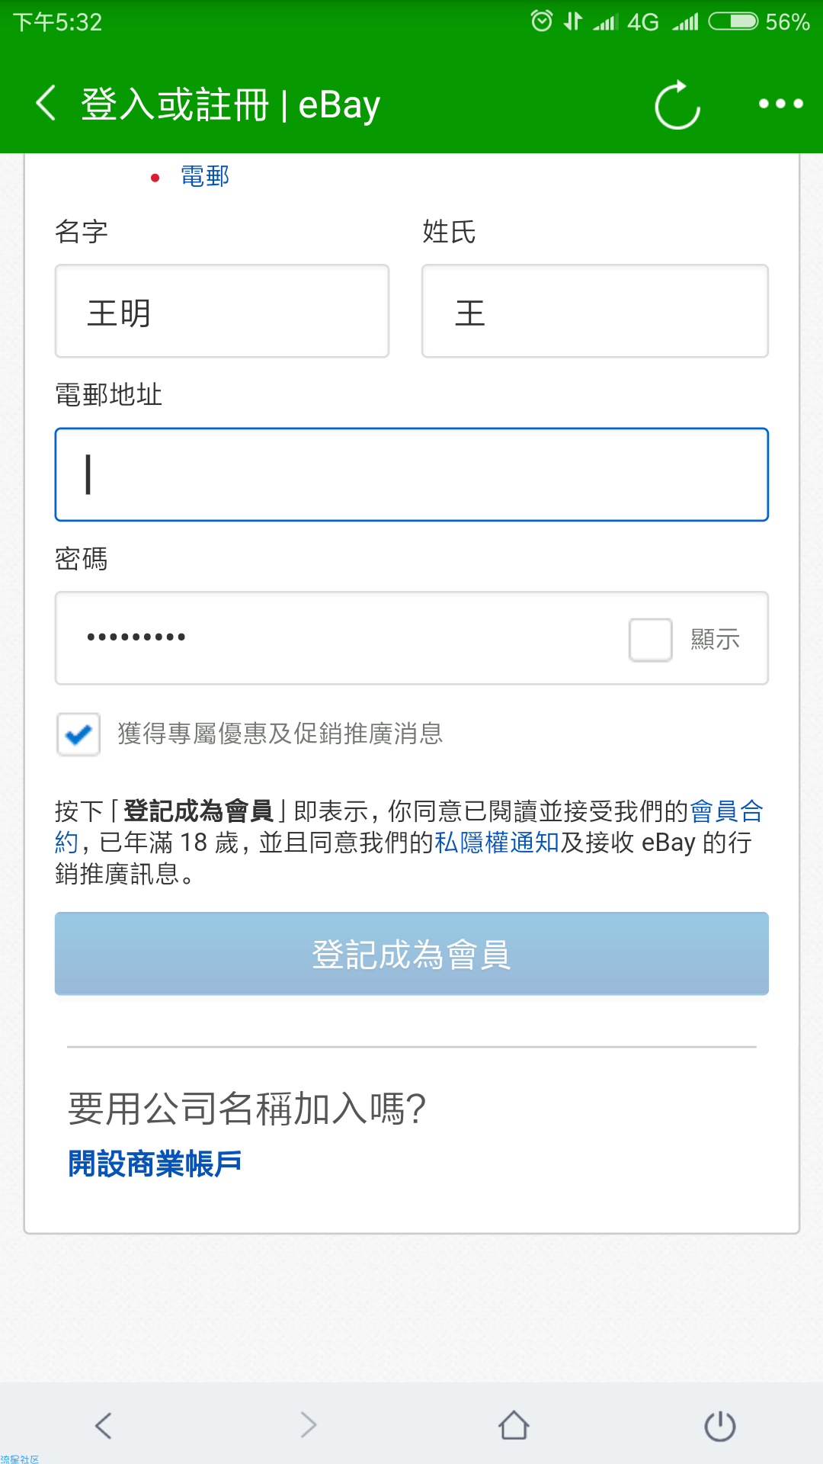
Task: Go forward using the bottom browser arrow
Action: click(x=309, y=1425)
